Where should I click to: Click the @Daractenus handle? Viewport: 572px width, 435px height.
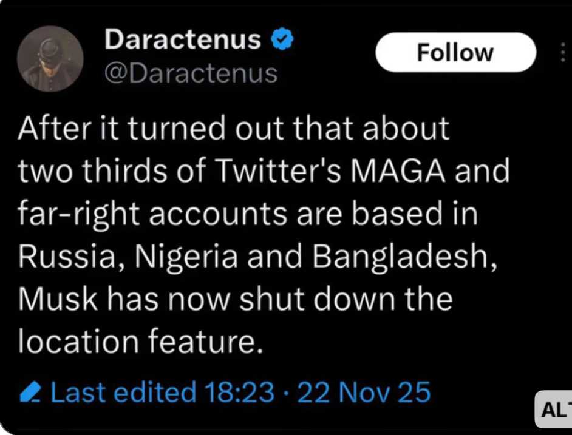191,73
